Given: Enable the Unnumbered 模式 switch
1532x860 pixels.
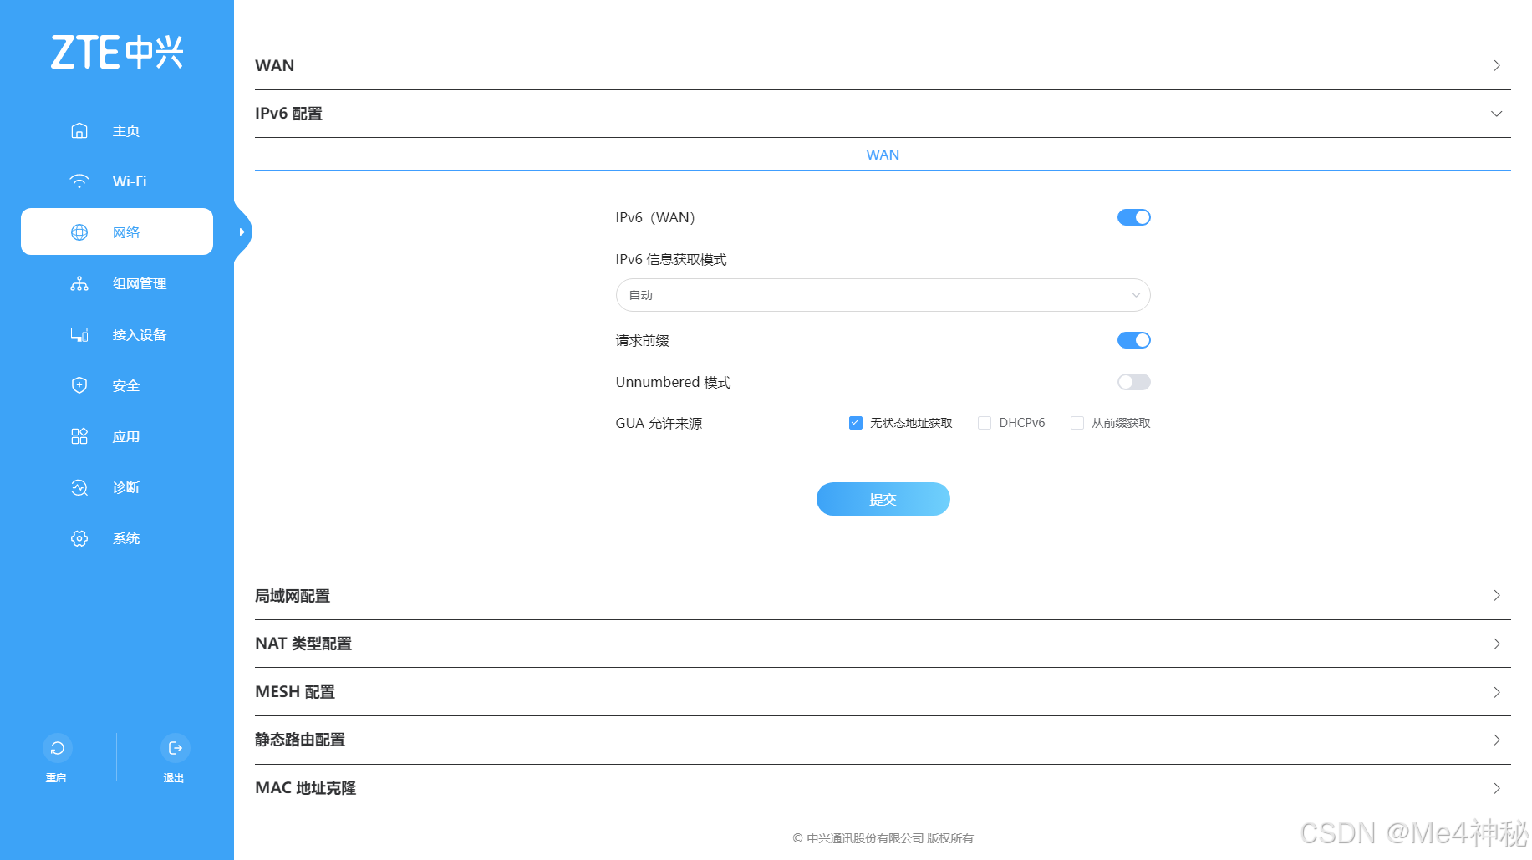Looking at the screenshot, I should [x=1133, y=382].
